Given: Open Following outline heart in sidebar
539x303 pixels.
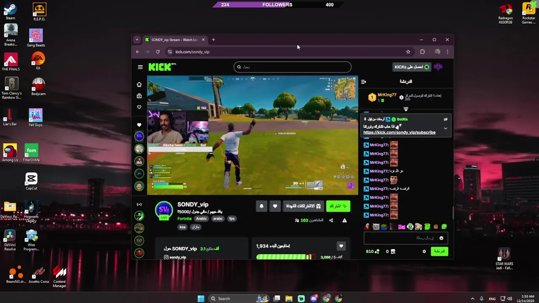Looking at the screenshot, I should click(x=139, y=107).
